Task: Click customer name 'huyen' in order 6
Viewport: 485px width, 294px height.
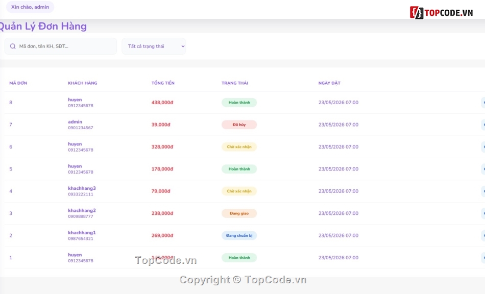Action: [75, 144]
